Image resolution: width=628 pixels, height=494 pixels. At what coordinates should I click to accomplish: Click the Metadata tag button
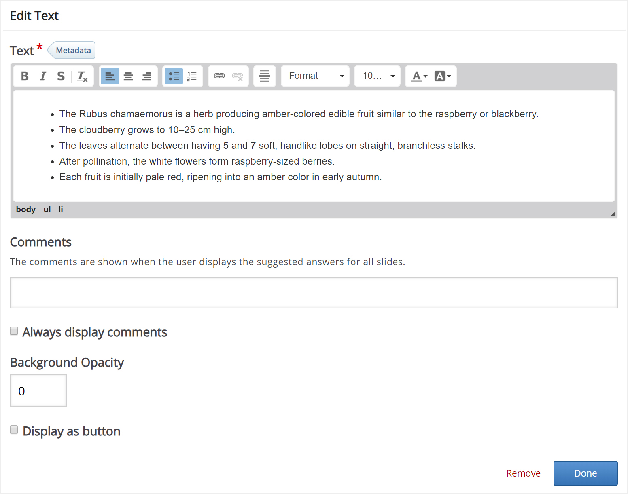coord(71,50)
